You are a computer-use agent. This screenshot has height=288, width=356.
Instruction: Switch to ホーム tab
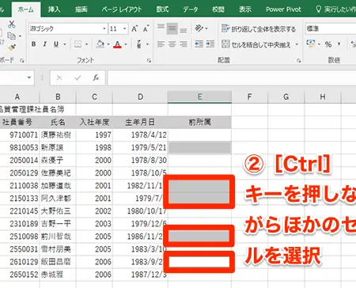tap(26, 9)
